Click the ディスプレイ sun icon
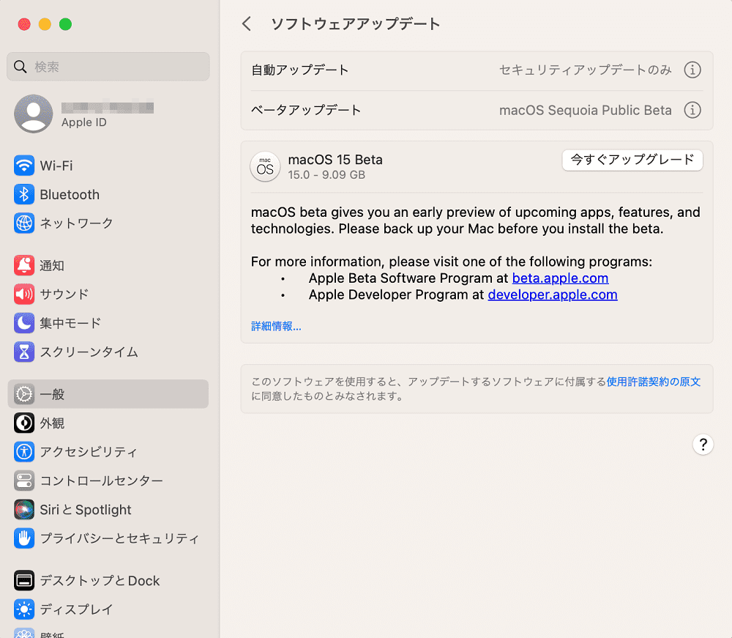 tap(24, 609)
